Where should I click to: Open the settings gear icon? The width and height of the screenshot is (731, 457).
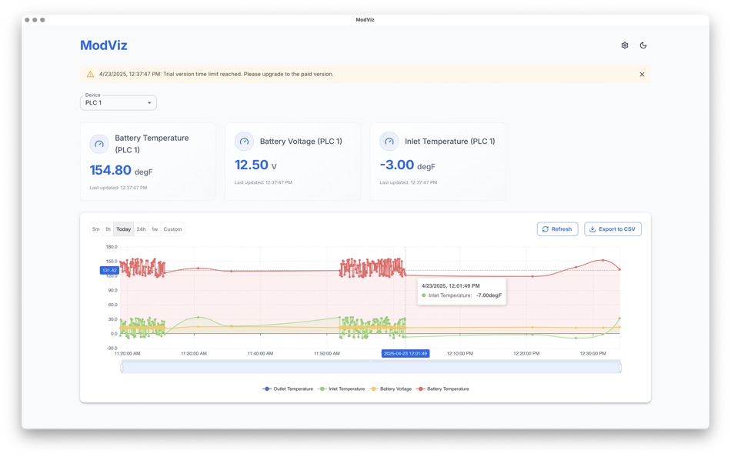(x=625, y=45)
